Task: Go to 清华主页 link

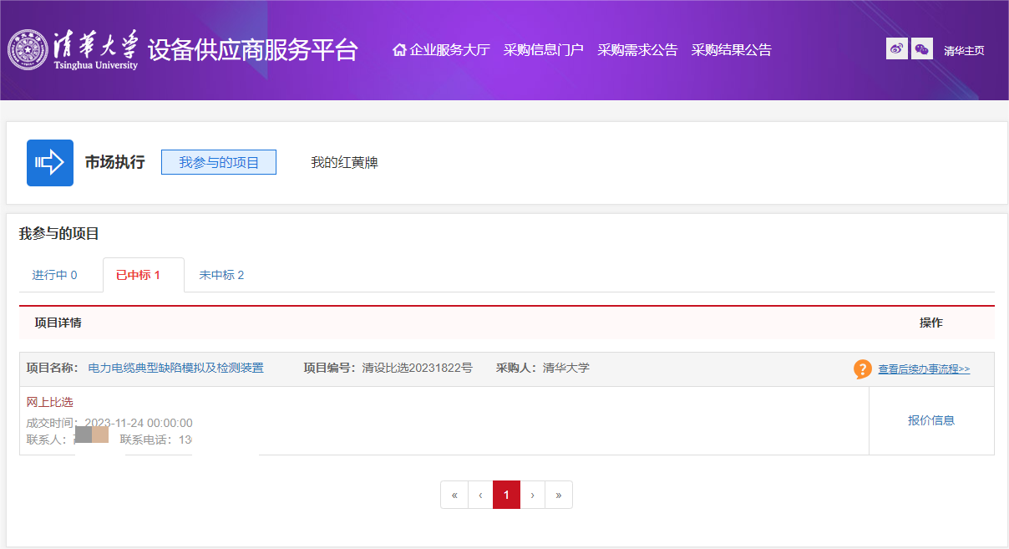Action: pyautogui.click(x=964, y=51)
